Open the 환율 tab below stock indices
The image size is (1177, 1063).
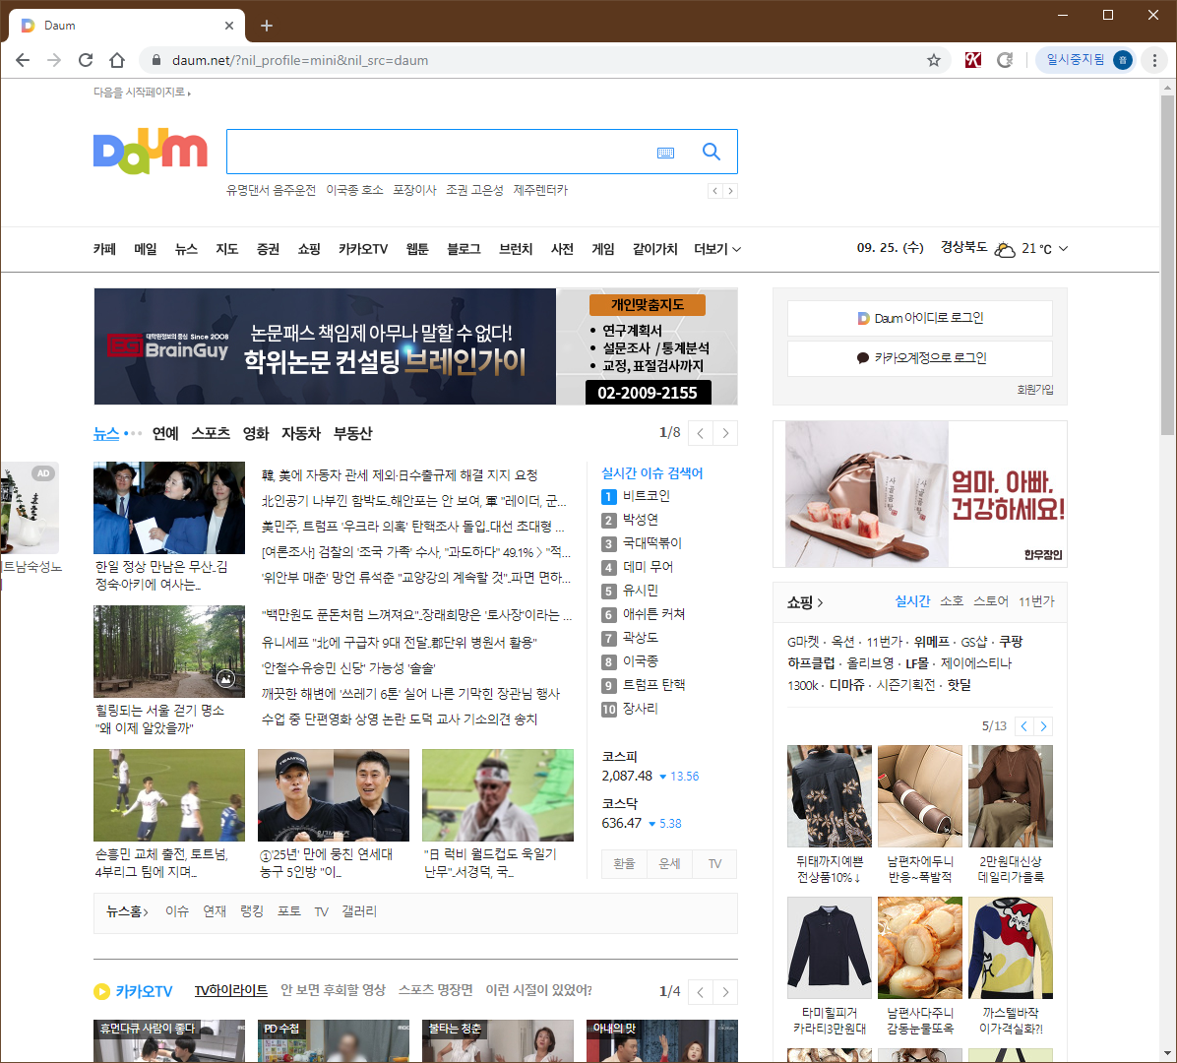pos(624,864)
